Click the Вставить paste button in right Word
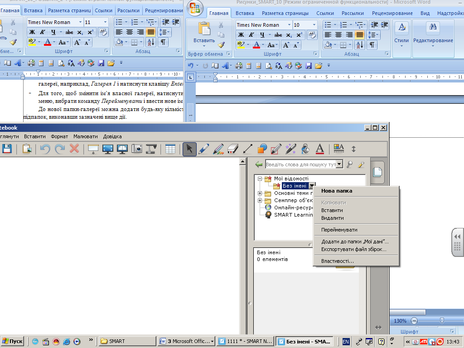The width and height of the screenshot is (464, 348). (x=204, y=34)
